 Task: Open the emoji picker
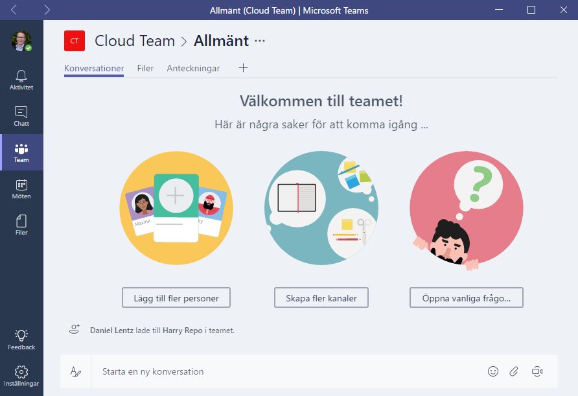coord(493,371)
